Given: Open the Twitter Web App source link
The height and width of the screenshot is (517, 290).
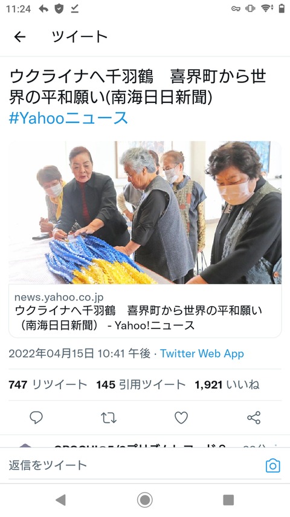Looking at the screenshot, I should point(202,353).
